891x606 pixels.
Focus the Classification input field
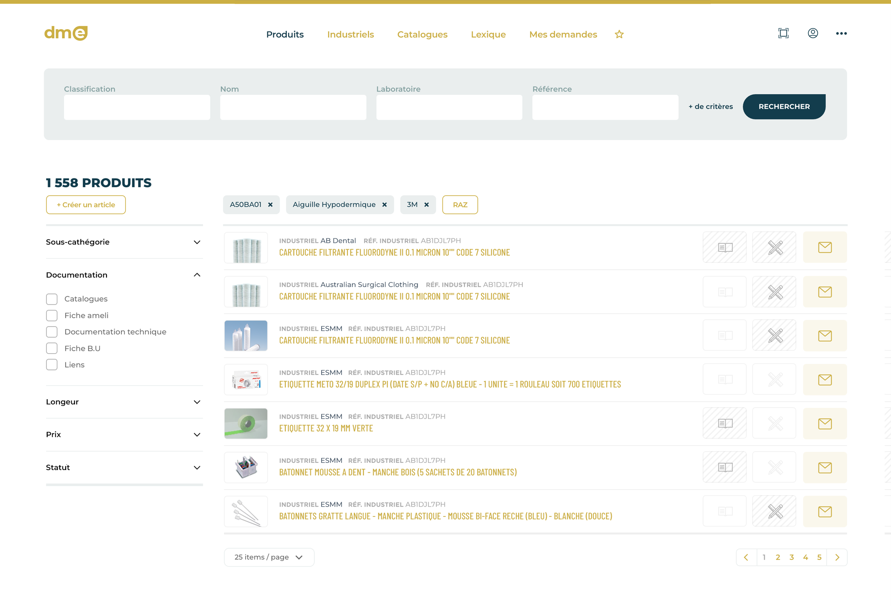tap(137, 107)
